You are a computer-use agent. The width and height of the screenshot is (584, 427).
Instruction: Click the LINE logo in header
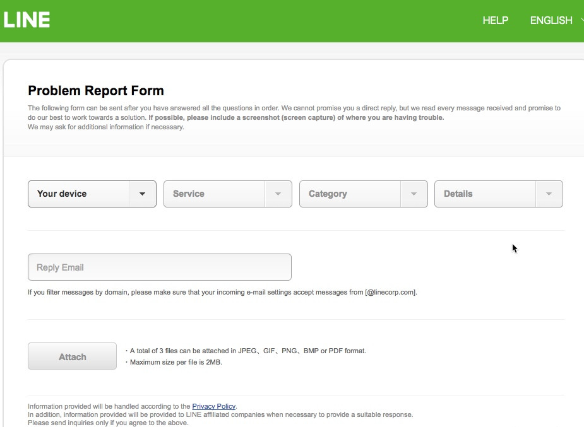27,20
